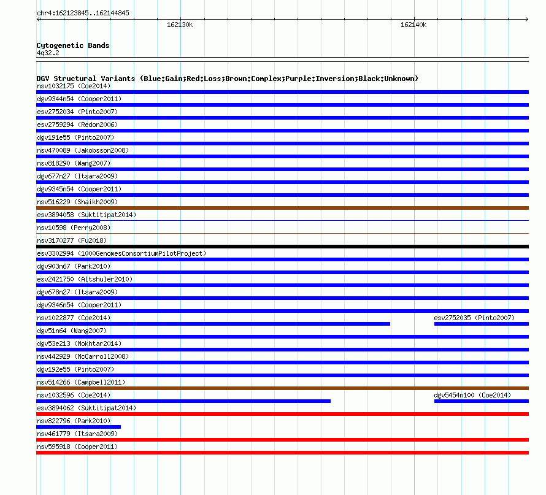Click dgv678n27 (Itsara2009) label
The width and height of the screenshot is (546, 495).
[77, 292]
